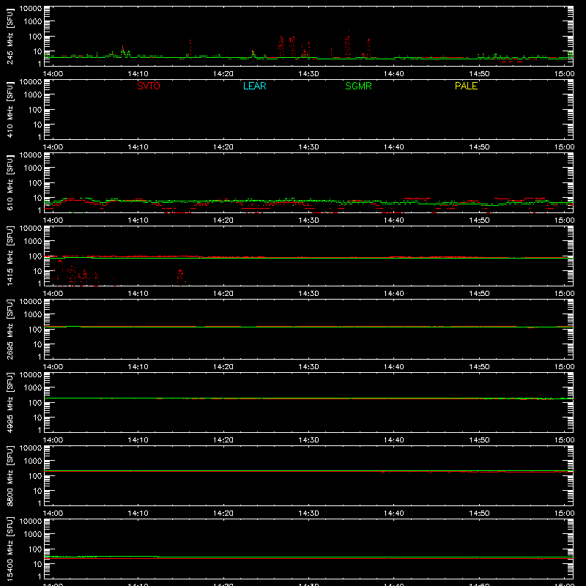Click 14:20 tick label below 2695 MHz panel
586x586 pixels.
tap(223, 367)
